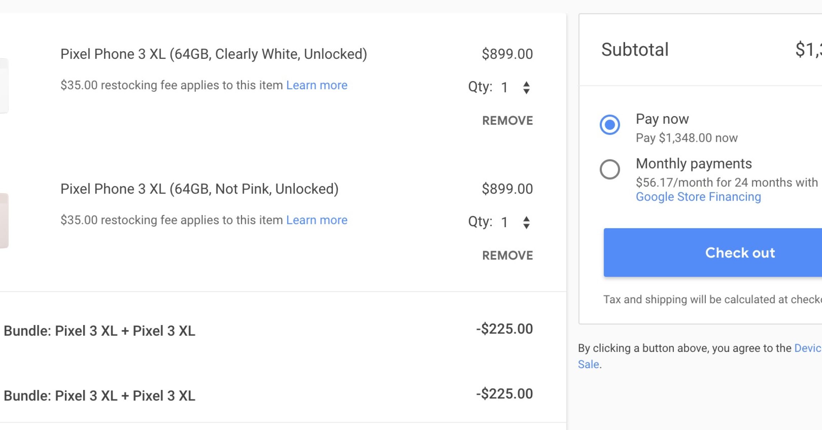
Task: Select the Pay now radio button
Action: (x=610, y=125)
